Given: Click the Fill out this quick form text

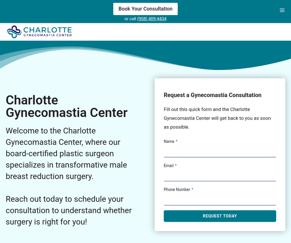Looking at the screenshot, I should pyautogui.click(x=217, y=118).
